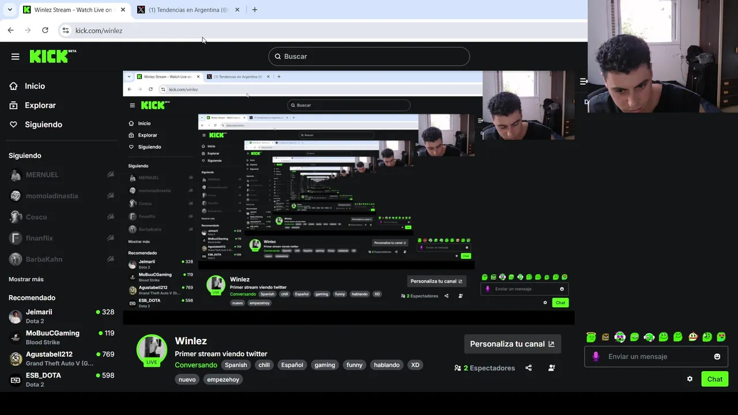Click the purple microphone icon in chat box
738x415 pixels.
coord(596,356)
